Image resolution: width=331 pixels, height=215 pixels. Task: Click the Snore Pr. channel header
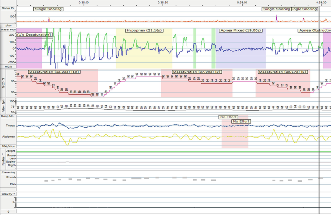(8, 8)
